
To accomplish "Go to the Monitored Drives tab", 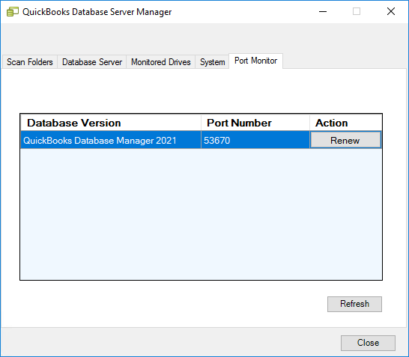I will [160, 62].
